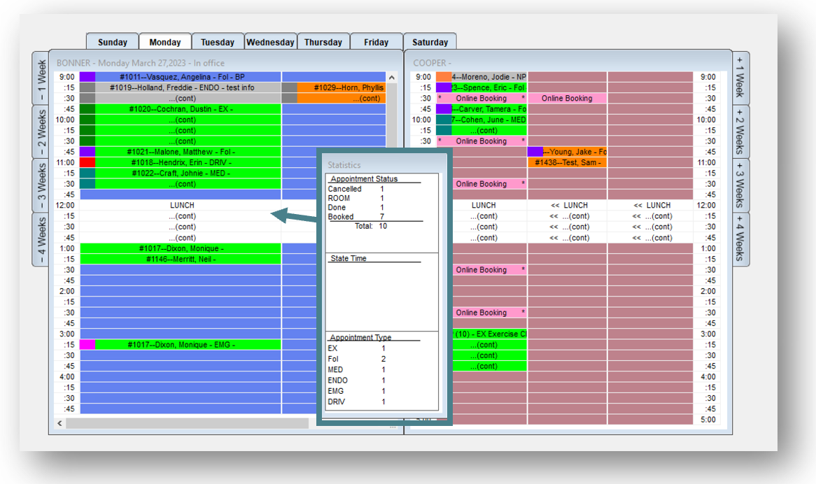The image size is (816, 484).
Task: Click Cancelled row in Appointment Status
Action: [356, 190]
